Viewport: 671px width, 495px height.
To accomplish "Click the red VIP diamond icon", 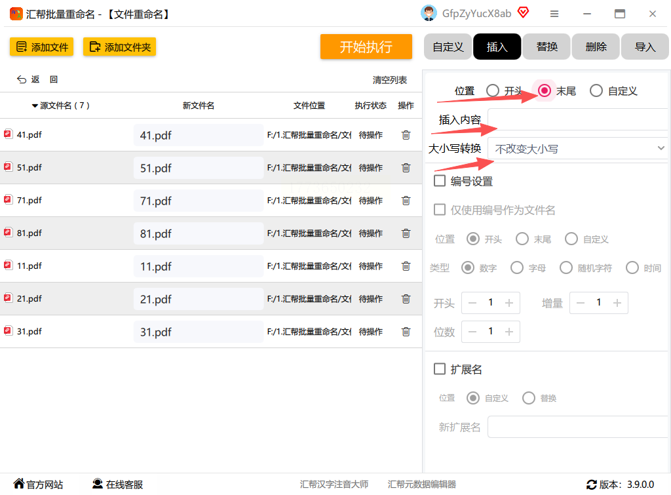I will (x=523, y=12).
